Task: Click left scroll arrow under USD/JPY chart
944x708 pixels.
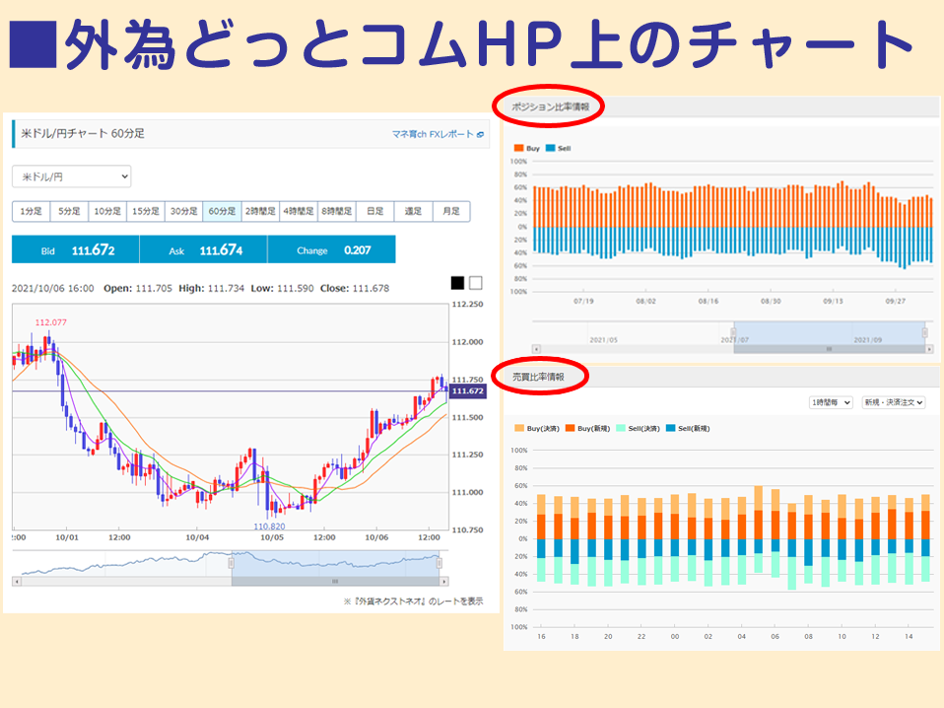Action: tap(17, 582)
